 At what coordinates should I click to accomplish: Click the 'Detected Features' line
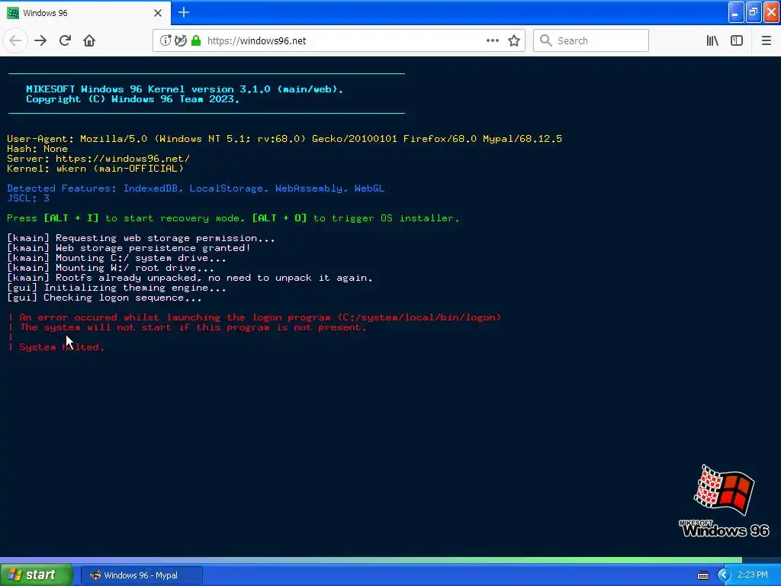[x=196, y=188]
